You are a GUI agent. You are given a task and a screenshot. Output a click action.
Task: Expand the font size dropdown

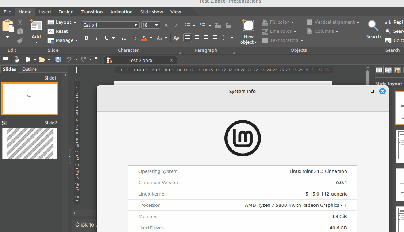click(x=157, y=25)
